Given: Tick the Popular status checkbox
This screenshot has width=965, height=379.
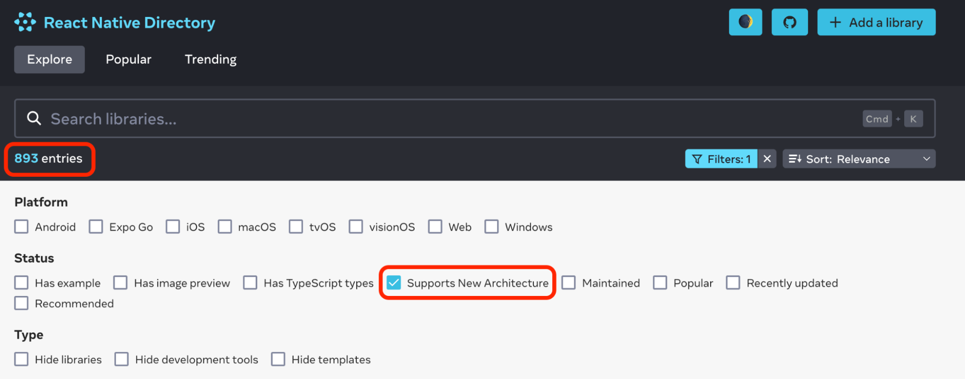Looking at the screenshot, I should coord(660,282).
